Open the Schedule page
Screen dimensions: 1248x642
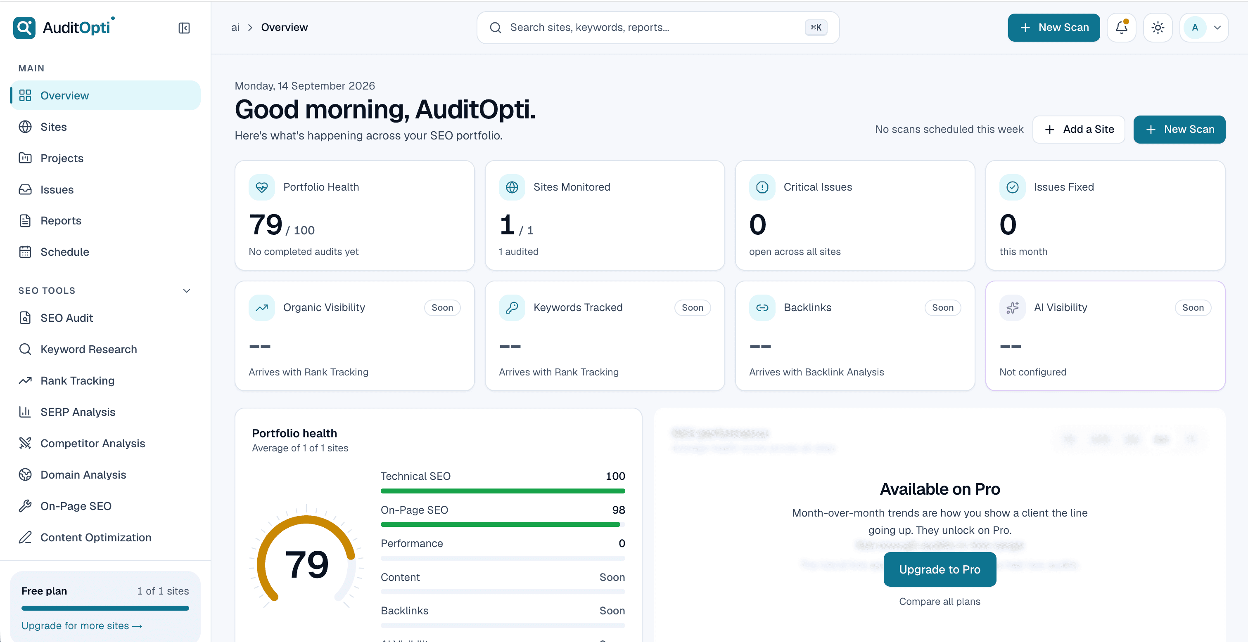(x=105, y=252)
